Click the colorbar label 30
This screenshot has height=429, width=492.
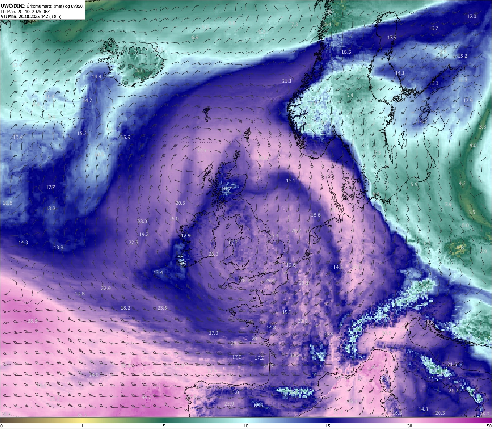(x=410, y=426)
